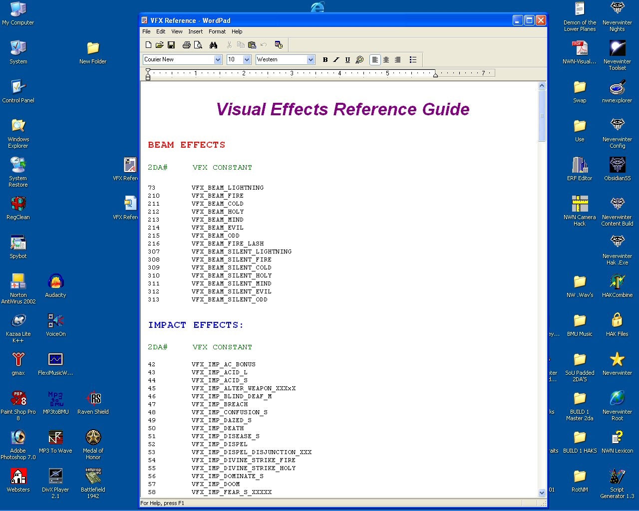Paste clipboard contents with the Paste icon
The width and height of the screenshot is (639, 511).
(x=252, y=45)
